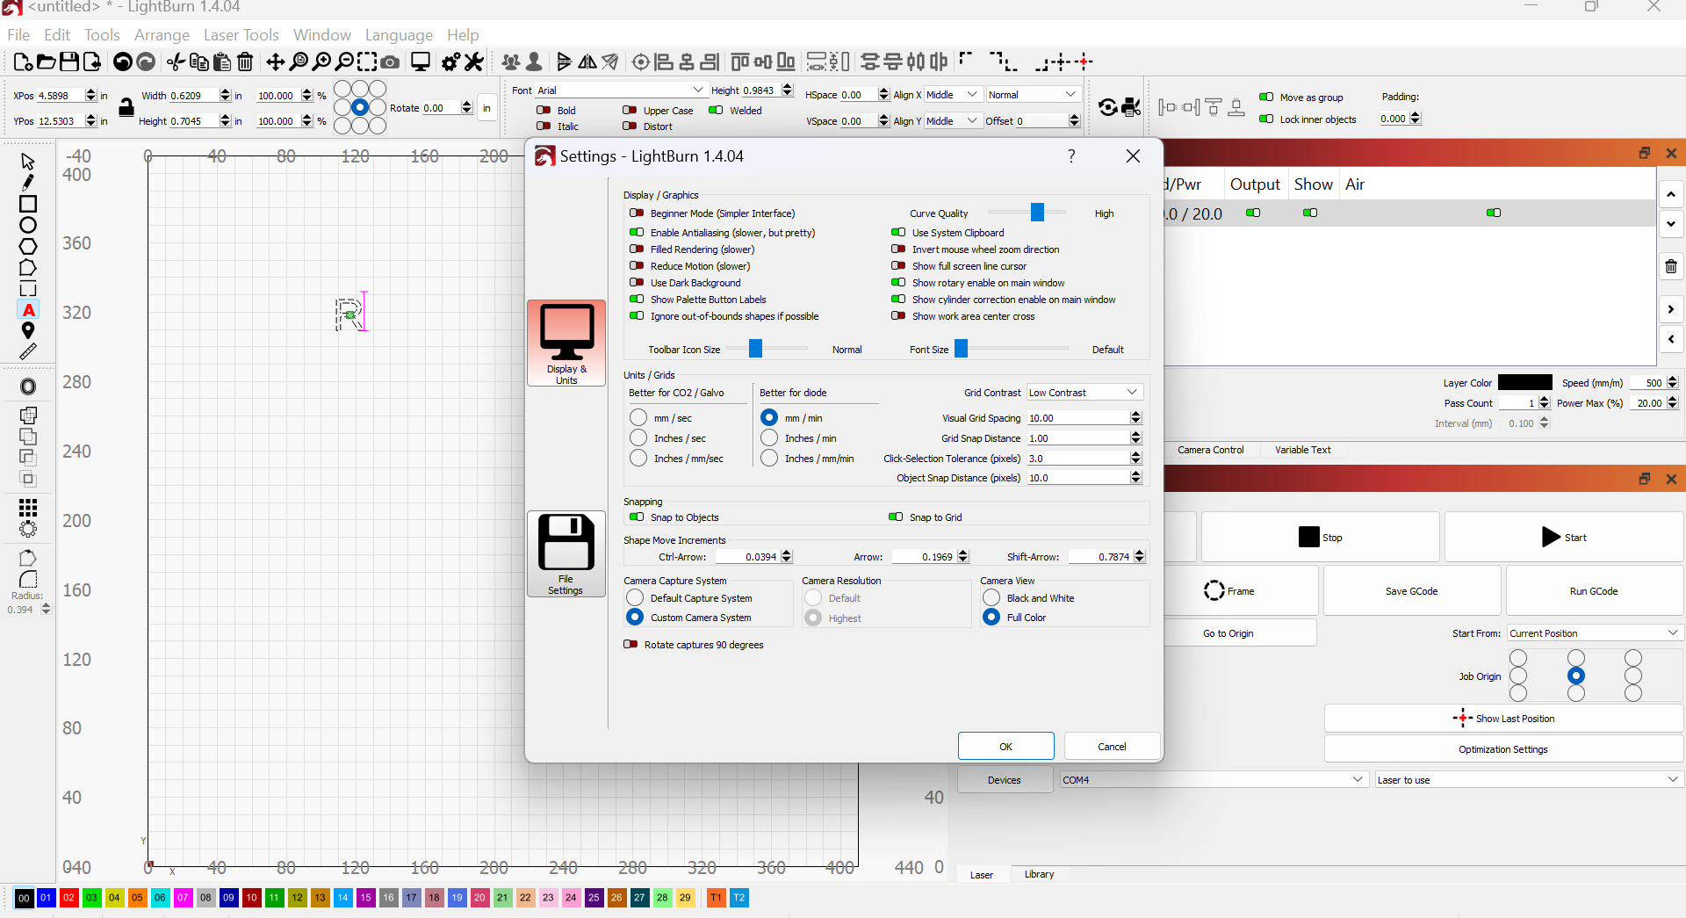
Task: Switch to the Library tab
Action: [1039, 874]
